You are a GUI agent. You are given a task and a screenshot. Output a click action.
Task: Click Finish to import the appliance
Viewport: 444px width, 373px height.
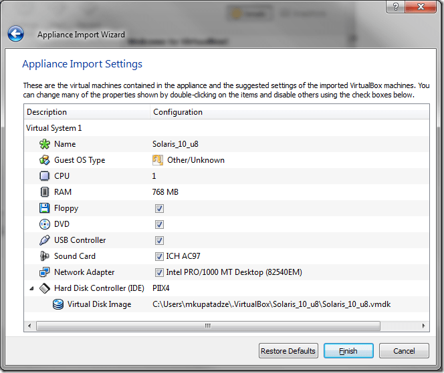pos(348,351)
